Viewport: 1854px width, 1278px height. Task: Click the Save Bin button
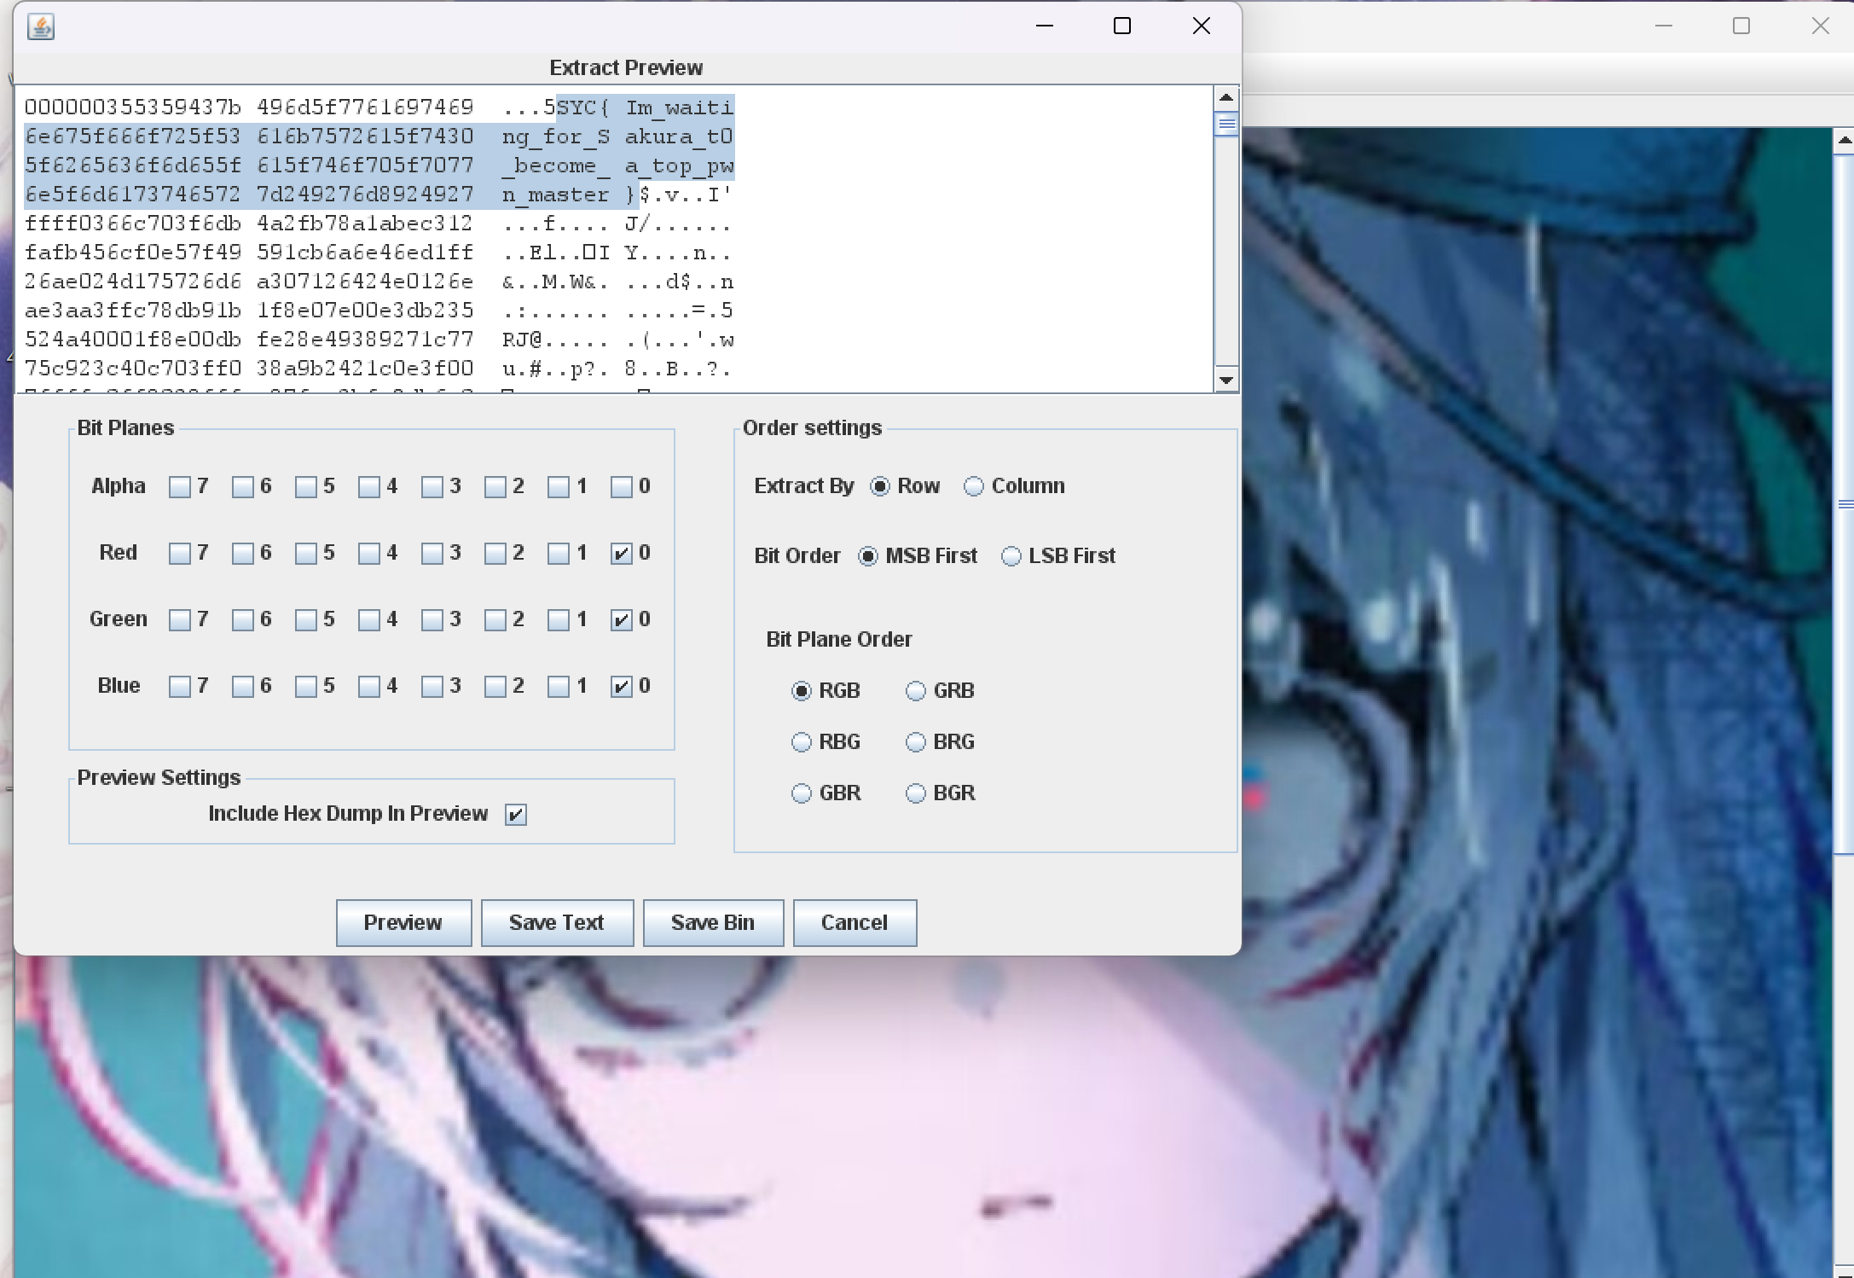[713, 923]
